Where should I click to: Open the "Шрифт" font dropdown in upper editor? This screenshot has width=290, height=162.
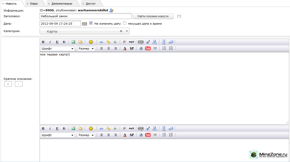tap(57, 48)
